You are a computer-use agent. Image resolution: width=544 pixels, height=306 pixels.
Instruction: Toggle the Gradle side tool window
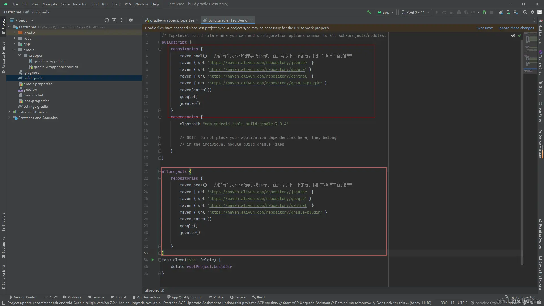(541, 88)
